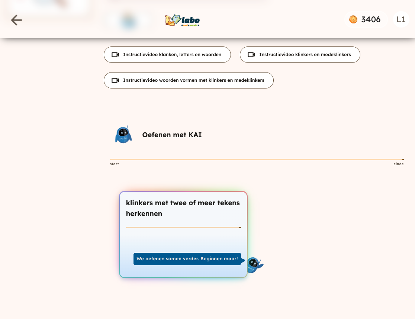
Task: Click camera icon on klanken, letters en woorden video
Action: pos(115,55)
